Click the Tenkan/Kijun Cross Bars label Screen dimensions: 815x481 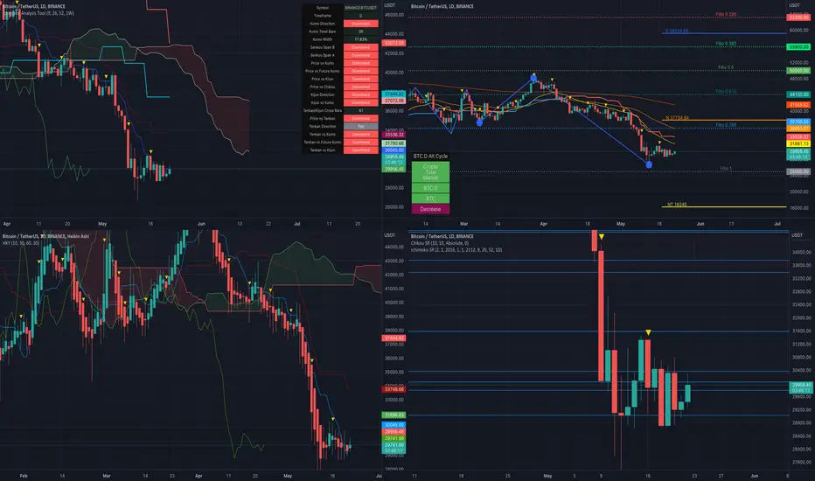323,110
